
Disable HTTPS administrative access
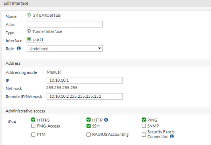coord(34,120)
